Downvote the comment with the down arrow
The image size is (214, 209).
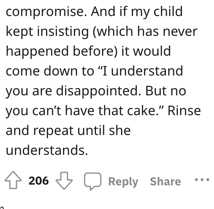click(x=64, y=180)
